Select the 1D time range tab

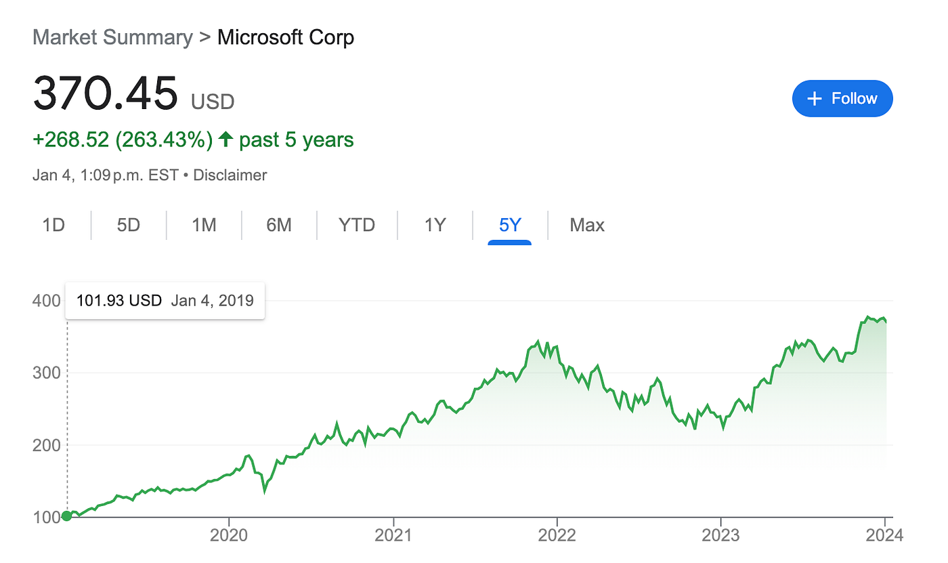click(53, 225)
